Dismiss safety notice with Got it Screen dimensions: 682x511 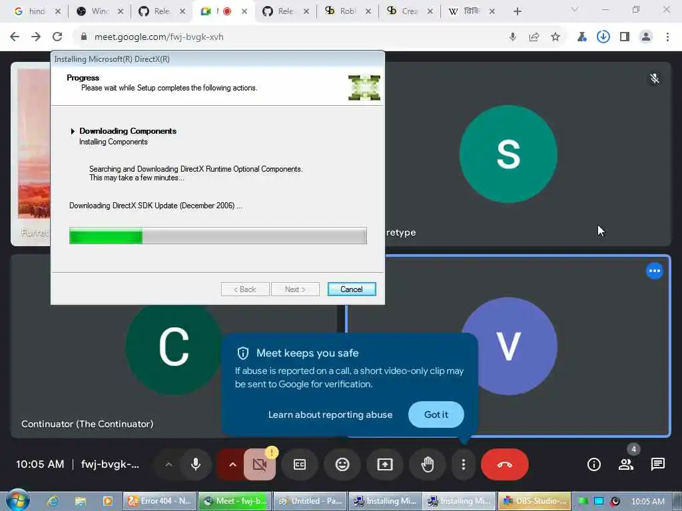[436, 415]
